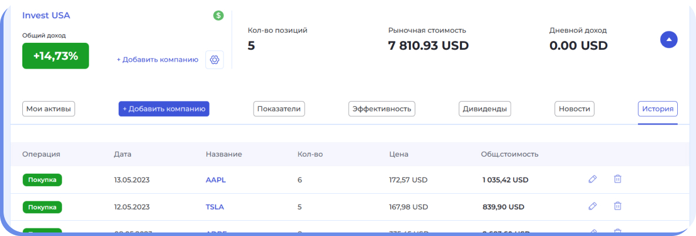This screenshot has width=696, height=236.
Task: Open the AAPL company link
Action: 215,180
